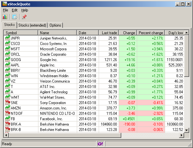Click the horizontal scrollbar right arrow
The image size is (193, 148).
[x=182, y=135]
